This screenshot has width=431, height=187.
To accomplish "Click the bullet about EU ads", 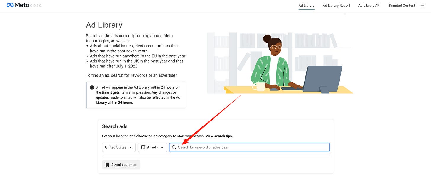I will pyautogui.click(x=138, y=56).
